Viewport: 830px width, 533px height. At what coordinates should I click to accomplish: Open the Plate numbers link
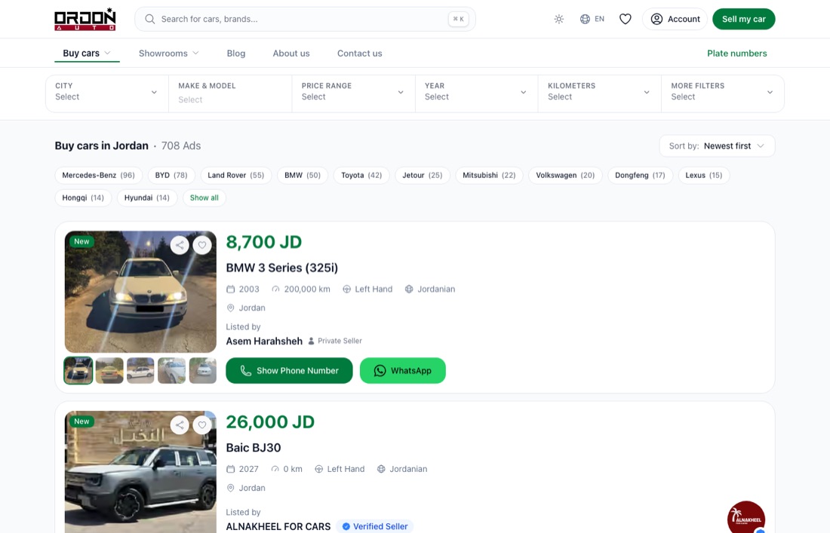(x=737, y=54)
